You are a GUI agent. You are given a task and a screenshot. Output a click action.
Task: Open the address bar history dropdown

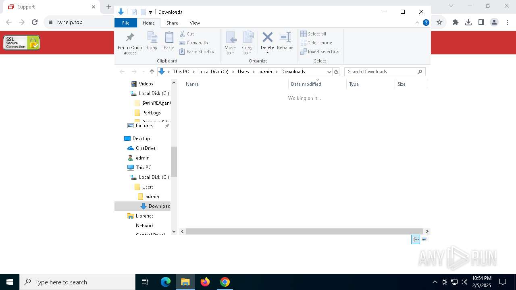click(x=329, y=72)
